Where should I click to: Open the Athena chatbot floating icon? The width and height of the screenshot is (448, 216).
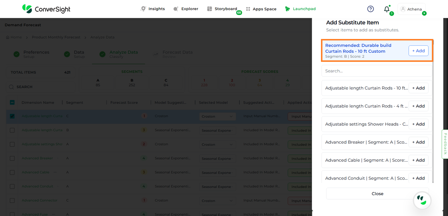pos(422,200)
